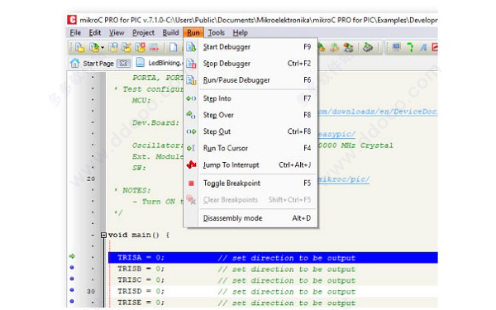Click the Run To Cursor menu icon
This screenshot has width=496, height=310.
tap(191, 148)
